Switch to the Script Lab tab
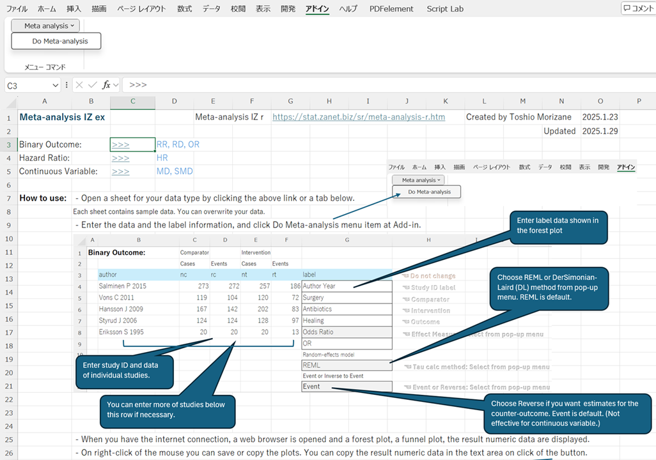Viewport: 656px width, 460px height. coord(445,9)
